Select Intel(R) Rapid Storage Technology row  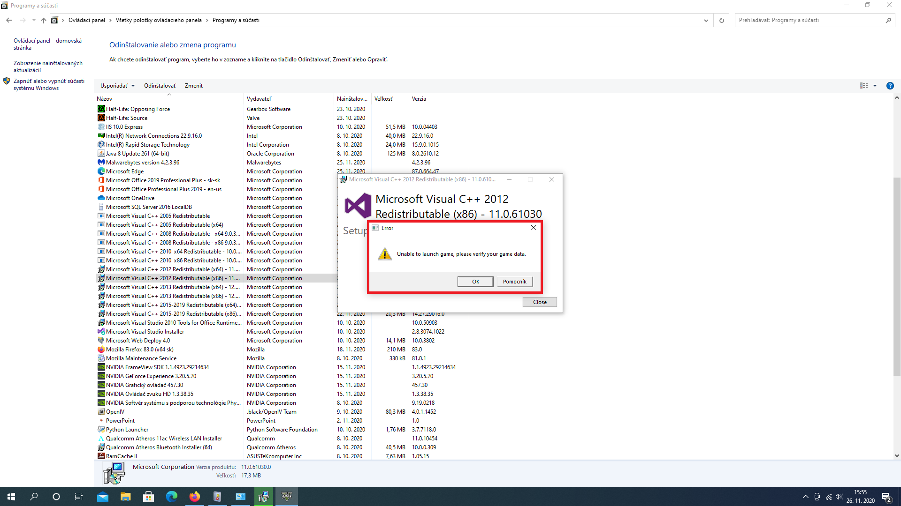point(283,145)
